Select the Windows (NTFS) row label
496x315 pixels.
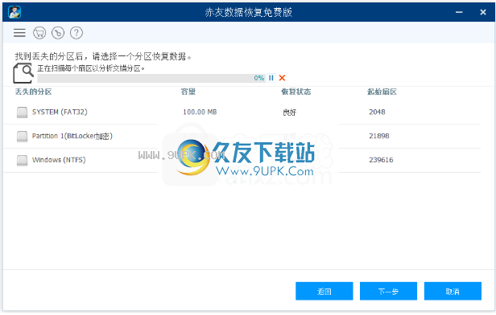59,160
